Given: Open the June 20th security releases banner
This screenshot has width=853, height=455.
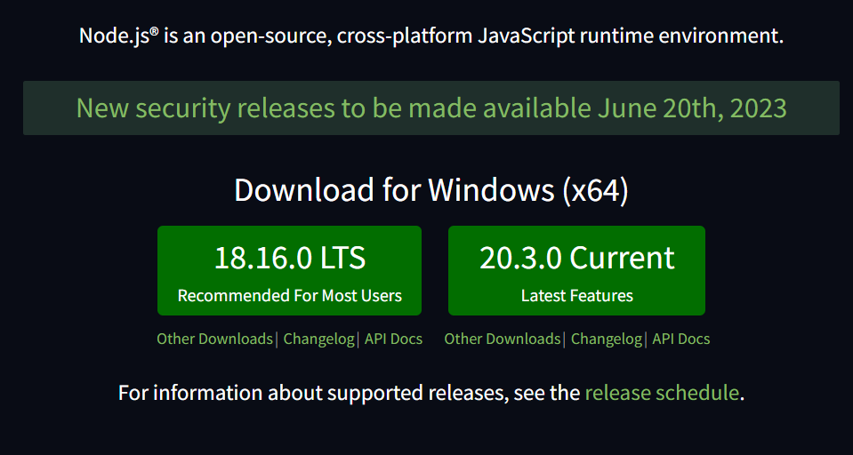Looking at the screenshot, I should 431,108.
